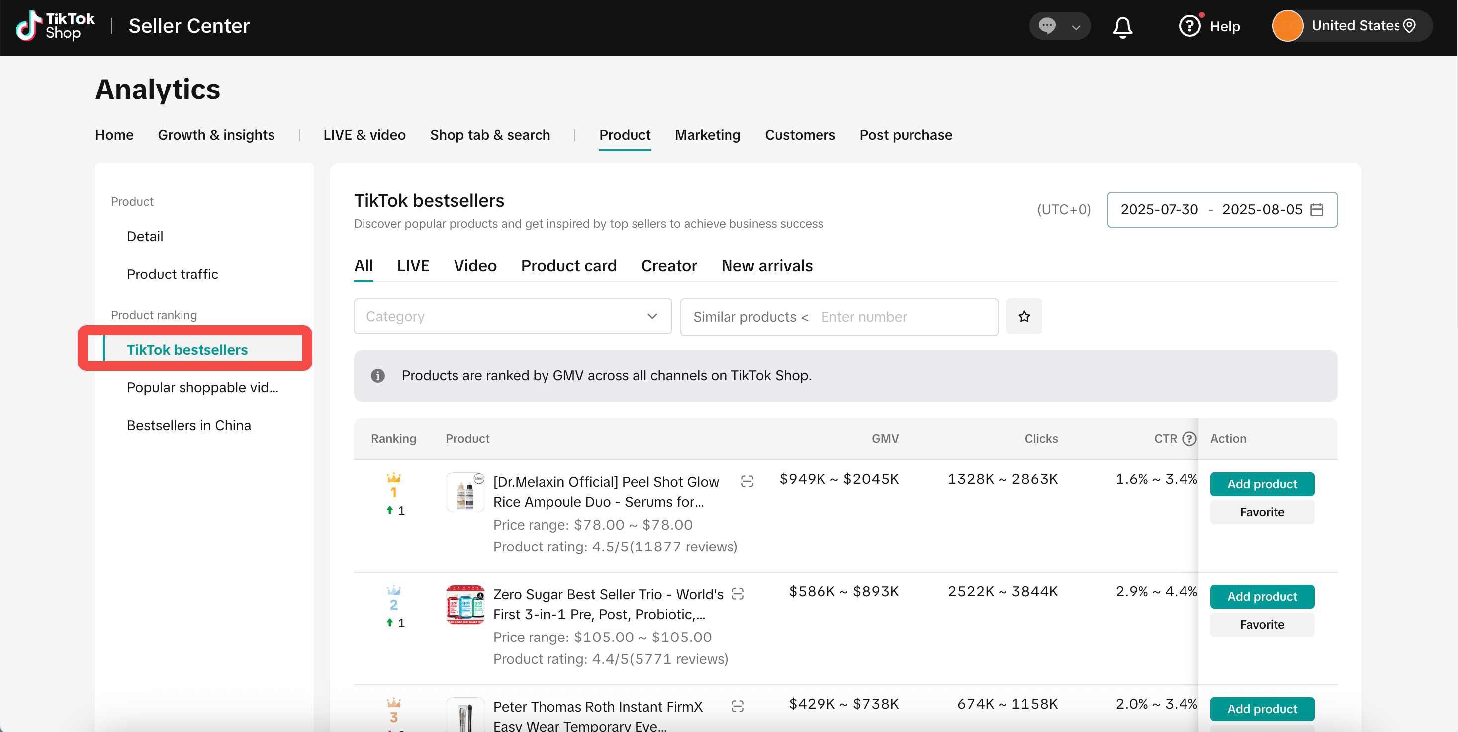
Task: Switch to the Creator tab
Action: [x=668, y=266]
